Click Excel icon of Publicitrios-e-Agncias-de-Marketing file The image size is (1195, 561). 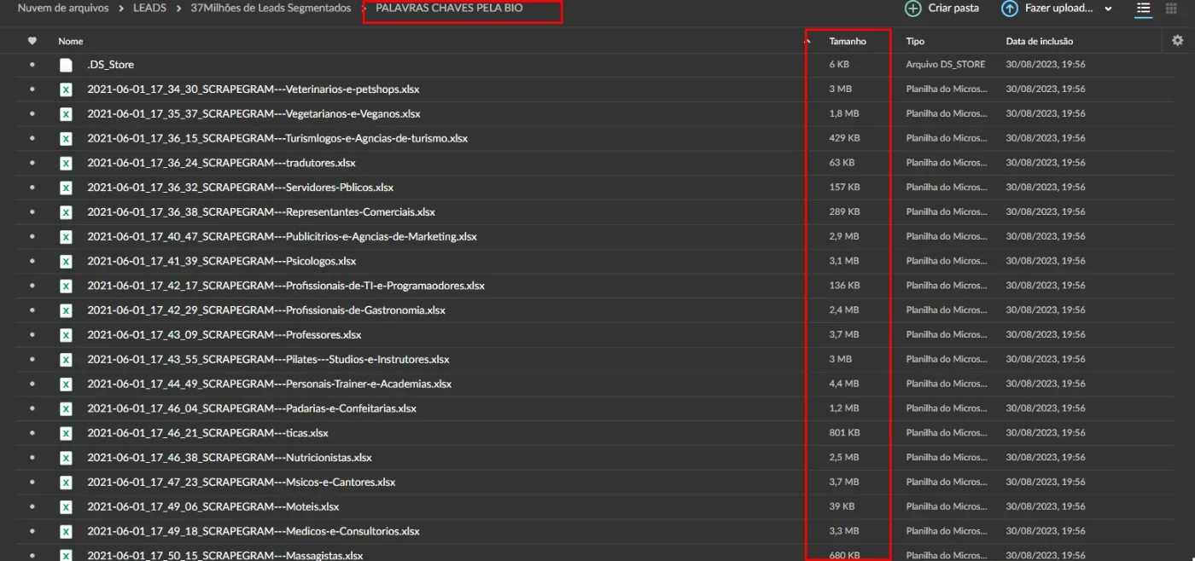tap(66, 237)
